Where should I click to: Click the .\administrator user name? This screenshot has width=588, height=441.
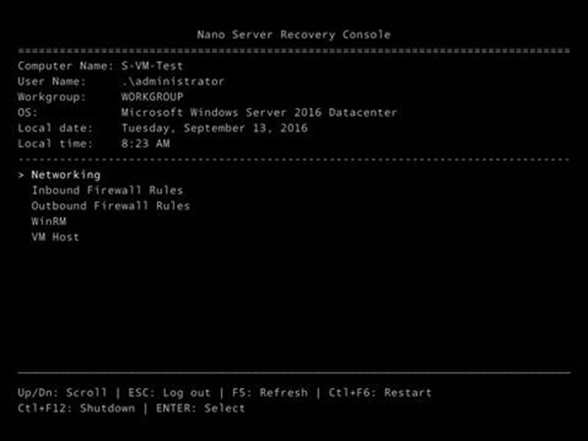pyautogui.click(x=173, y=82)
